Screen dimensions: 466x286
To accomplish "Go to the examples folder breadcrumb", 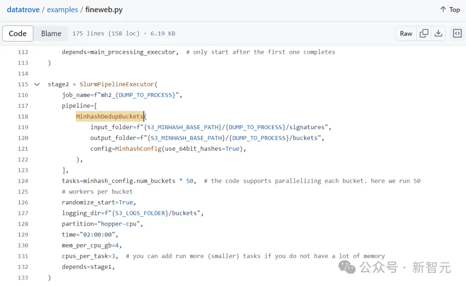I will [x=63, y=9].
